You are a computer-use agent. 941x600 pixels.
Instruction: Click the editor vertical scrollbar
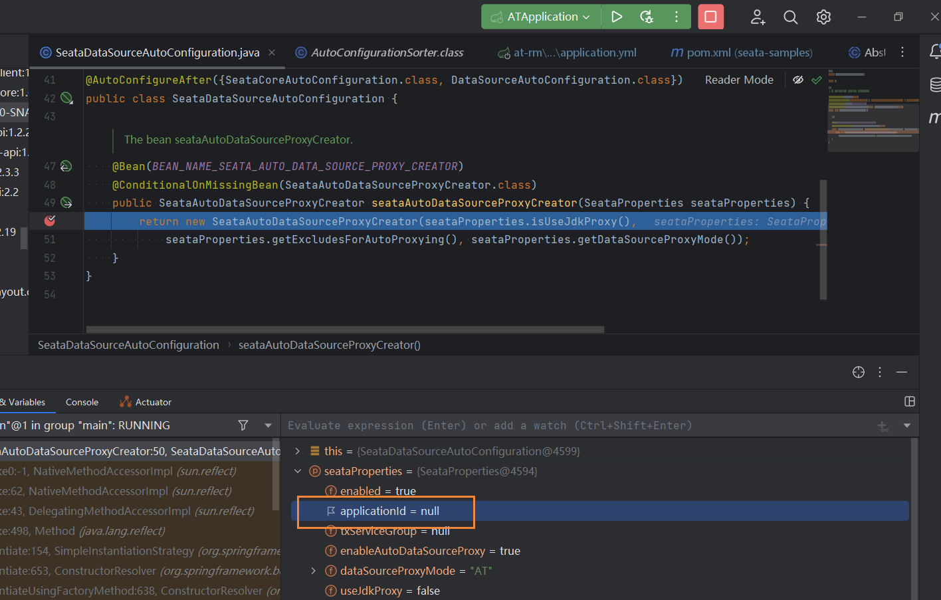point(823,239)
